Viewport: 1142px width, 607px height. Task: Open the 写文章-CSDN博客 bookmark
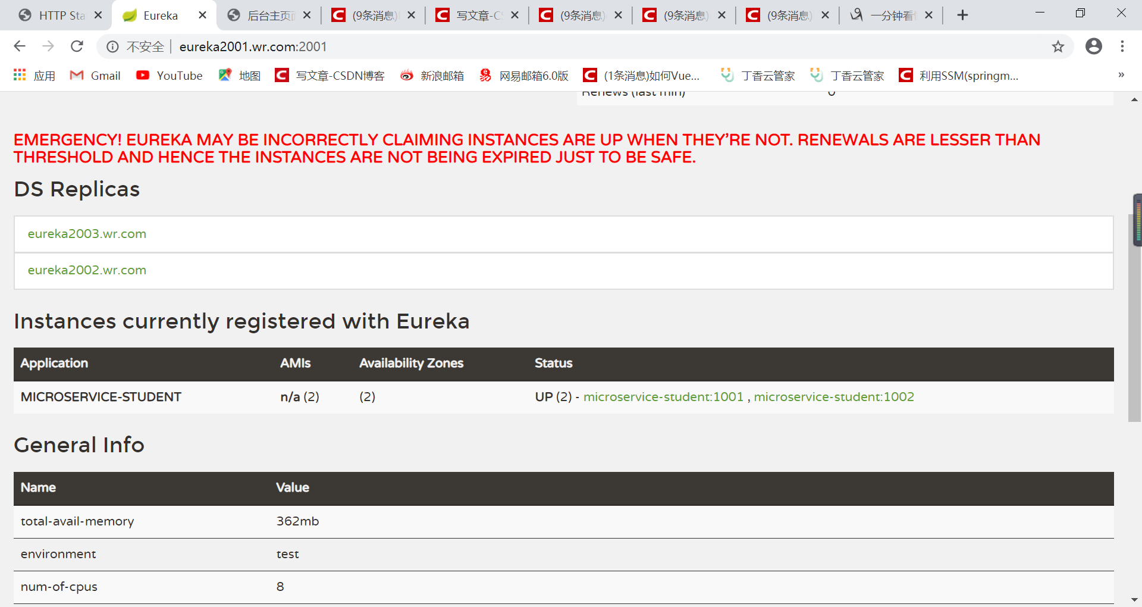tap(330, 76)
